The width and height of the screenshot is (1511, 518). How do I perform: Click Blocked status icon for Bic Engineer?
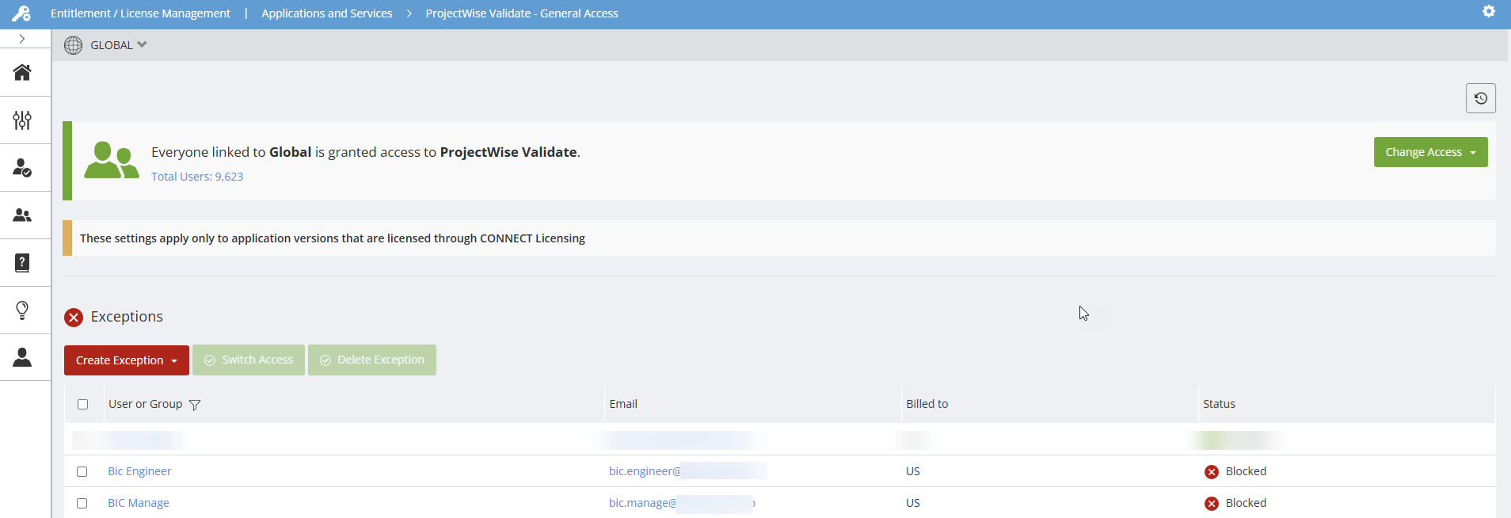click(1212, 472)
